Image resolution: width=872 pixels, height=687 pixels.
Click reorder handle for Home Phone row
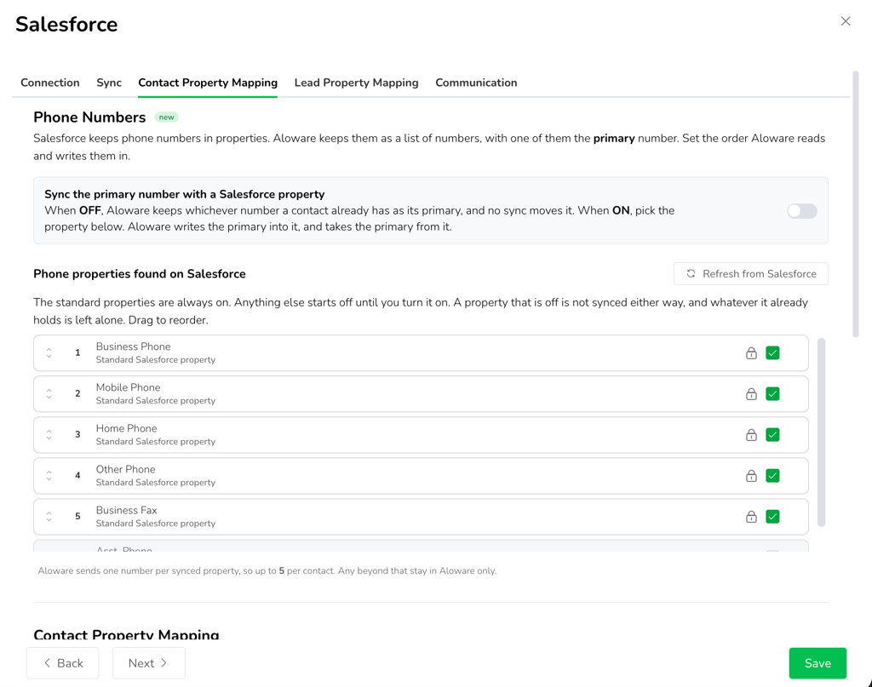tap(49, 435)
